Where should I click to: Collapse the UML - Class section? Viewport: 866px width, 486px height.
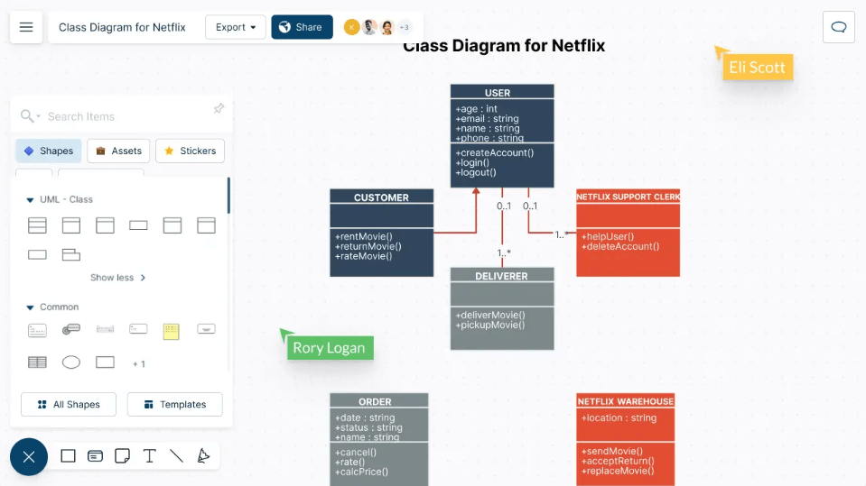point(30,200)
